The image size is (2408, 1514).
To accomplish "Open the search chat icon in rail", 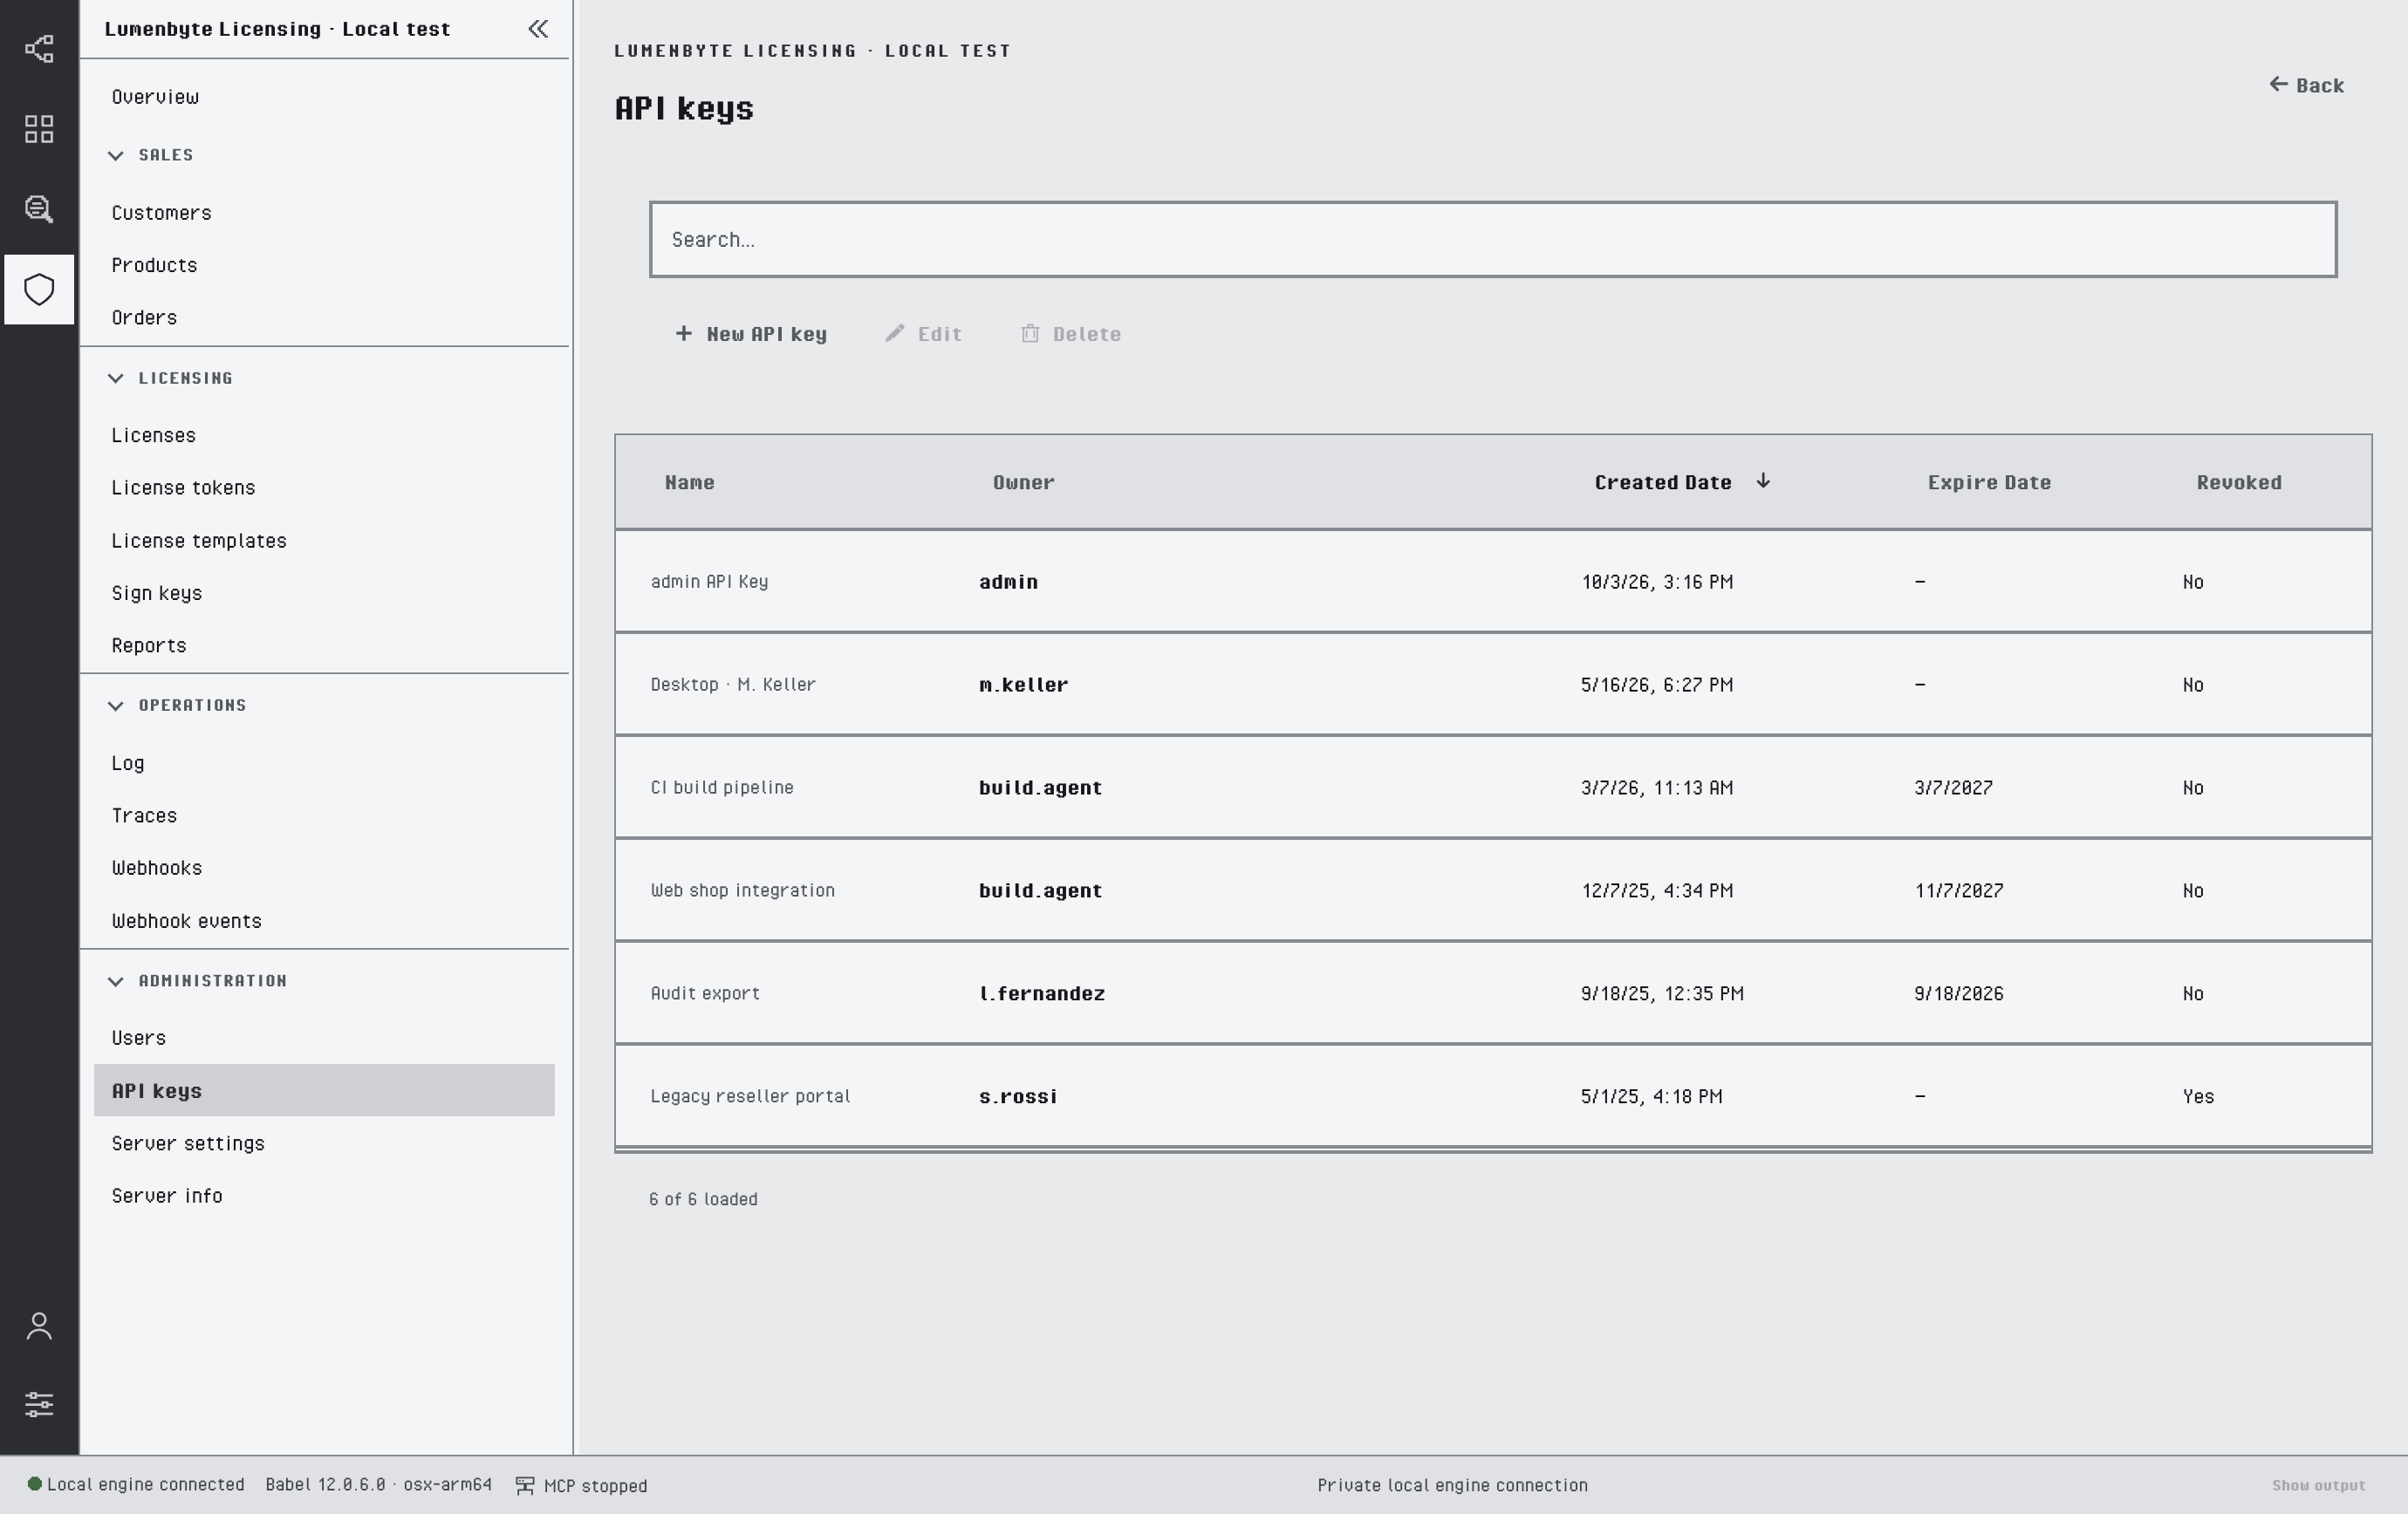I will [39, 208].
